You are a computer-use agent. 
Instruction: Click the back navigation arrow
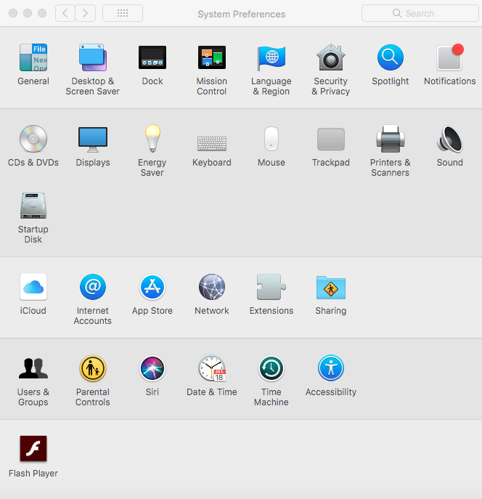(x=65, y=13)
